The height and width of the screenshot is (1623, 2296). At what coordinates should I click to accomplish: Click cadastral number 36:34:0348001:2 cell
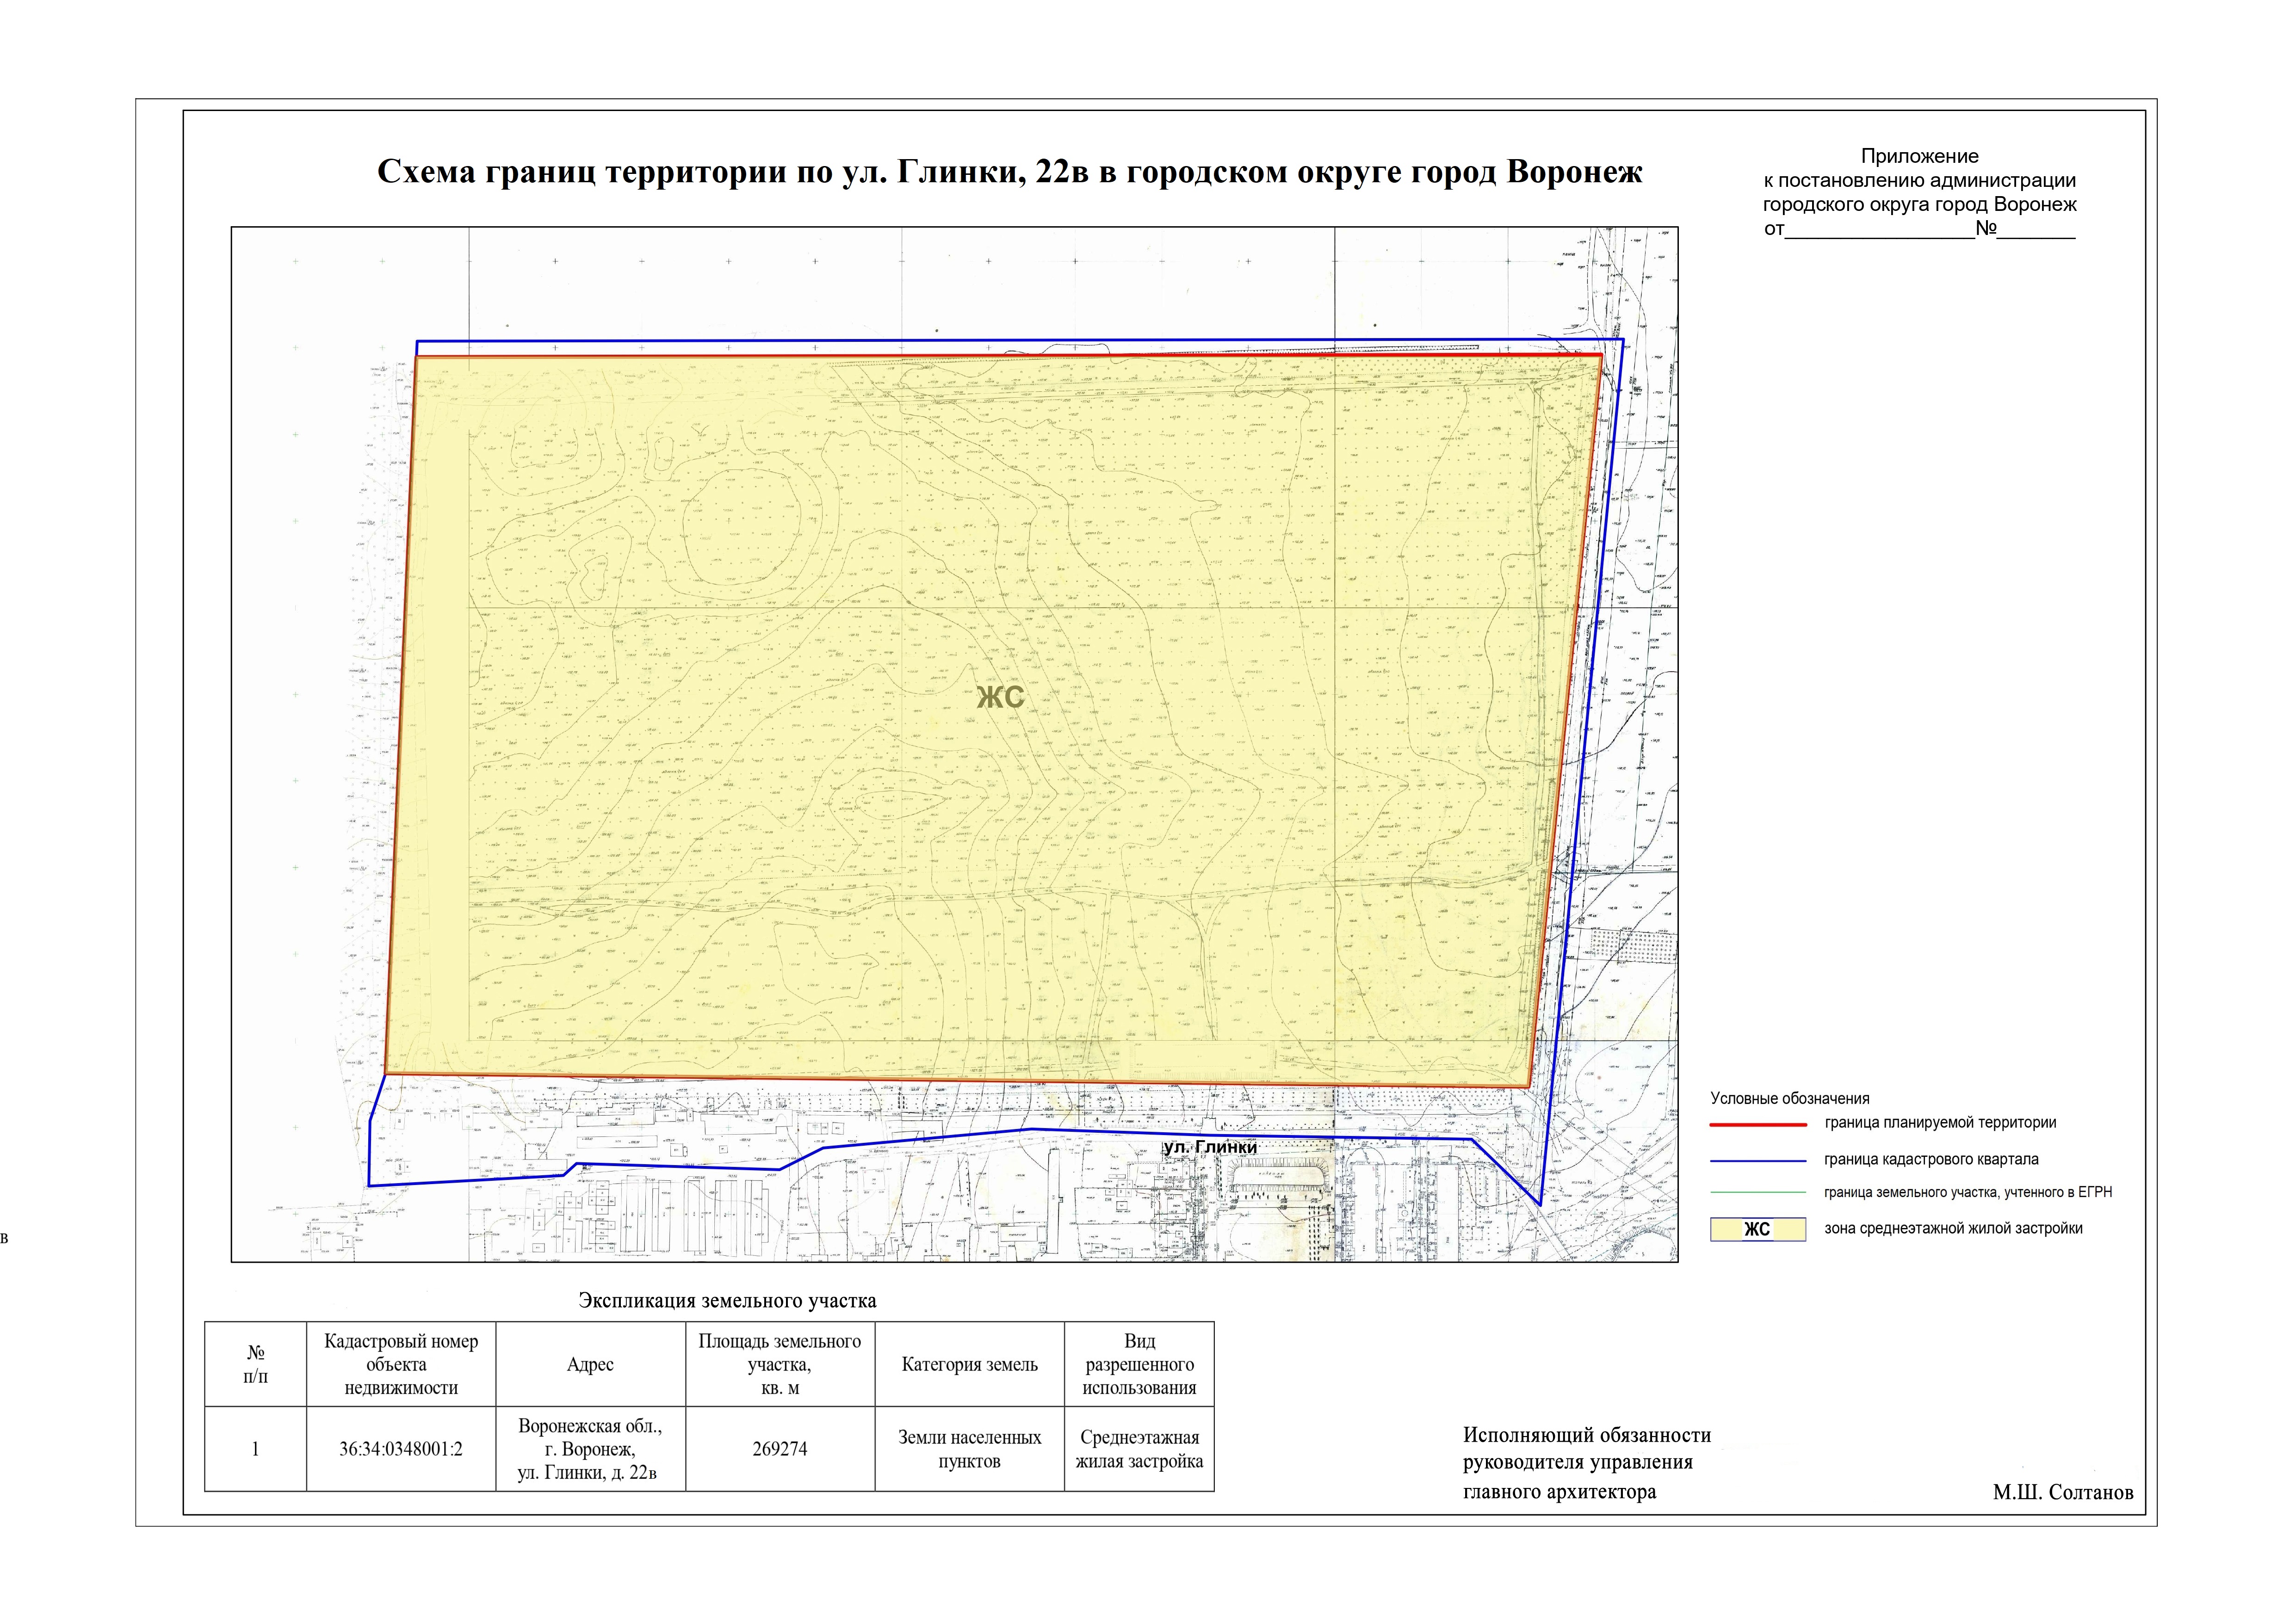pos(400,1449)
